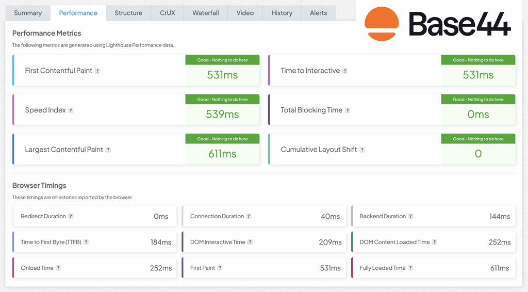Screen dimensions: 528x292
Task: Click help icon next to First Contentful Paint
Action: click(97, 71)
